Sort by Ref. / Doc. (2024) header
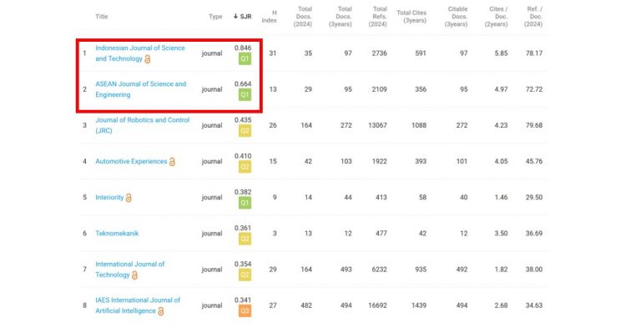The width and height of the screenshot is (641, 333). pyautogui.click(x=533, y=17)
